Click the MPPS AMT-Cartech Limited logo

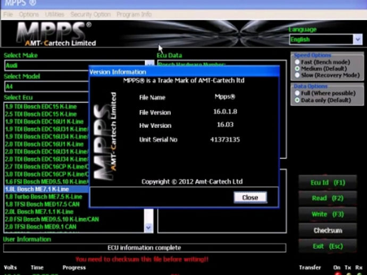[x=56, y=34]
